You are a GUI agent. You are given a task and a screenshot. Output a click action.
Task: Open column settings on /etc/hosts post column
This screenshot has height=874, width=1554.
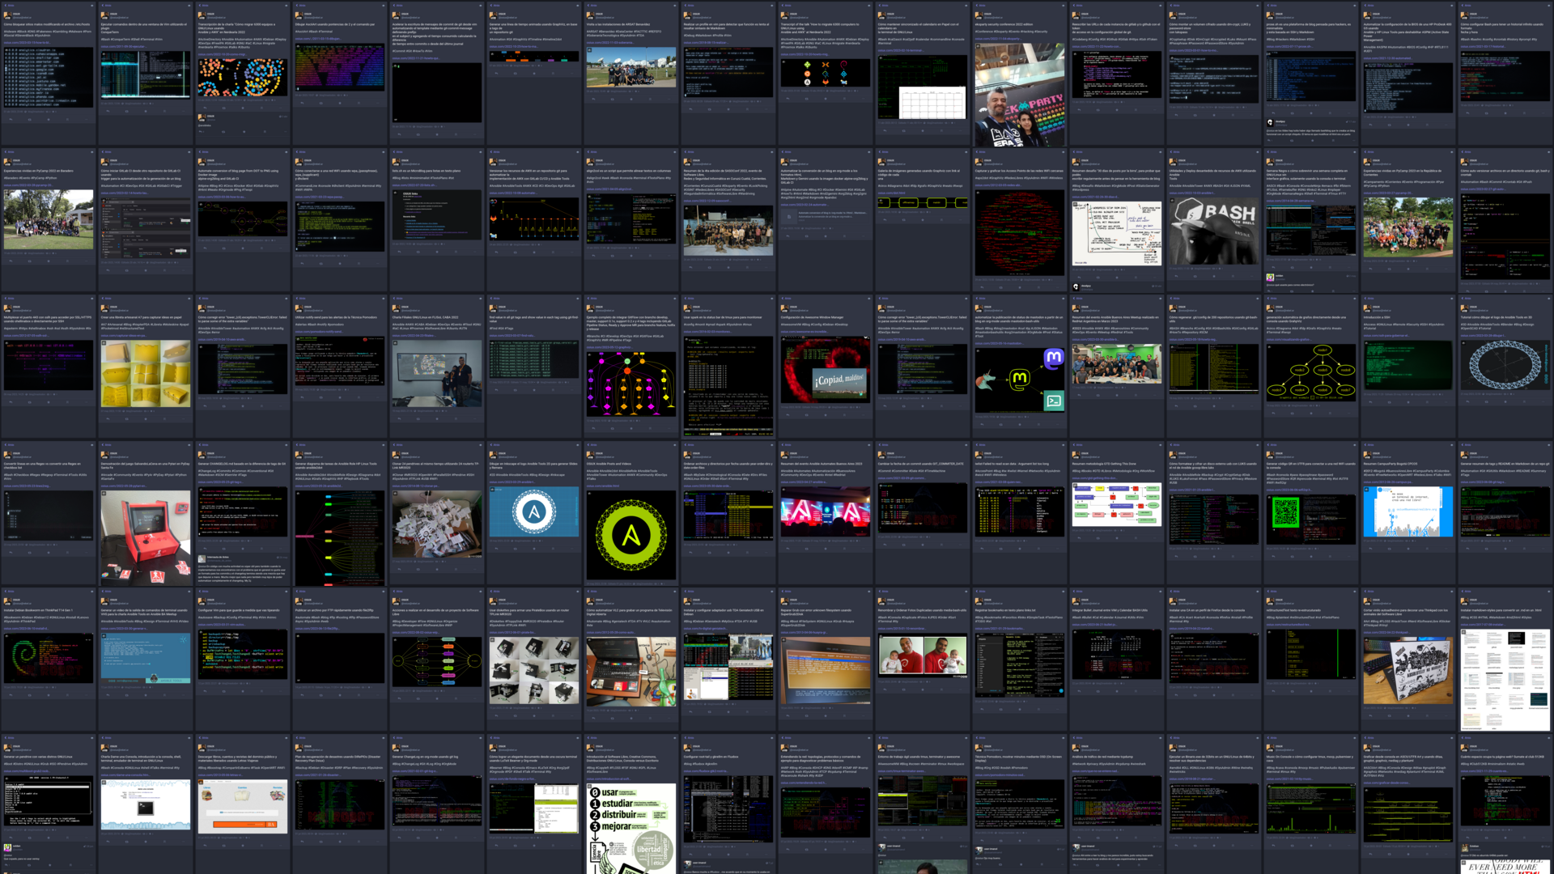point(91,6)
